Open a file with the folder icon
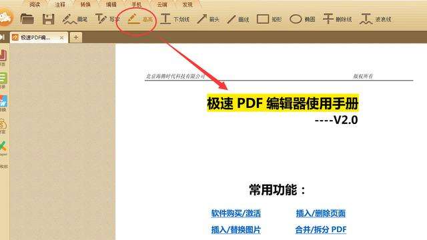427x240 pixels. click(27, 19)
